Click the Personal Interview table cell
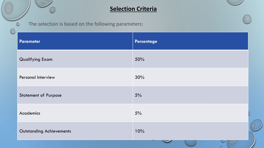Image resolution: width=264 pixels, height=148 pixels. tap(75, 77)
